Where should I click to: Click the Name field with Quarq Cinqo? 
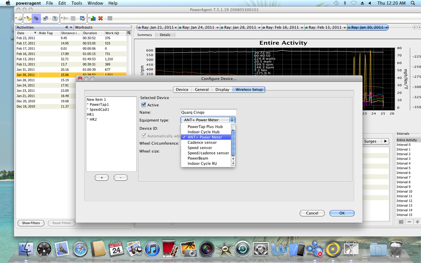208,113
